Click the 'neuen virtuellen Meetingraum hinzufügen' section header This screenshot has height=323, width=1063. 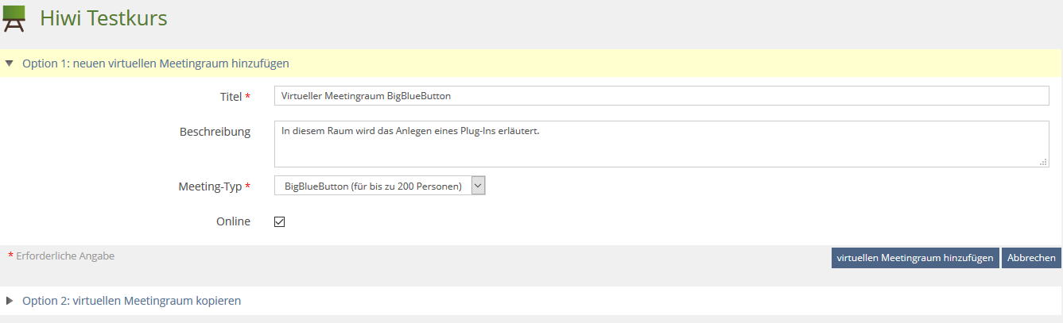pyautogui.click(x=155, y=63)
